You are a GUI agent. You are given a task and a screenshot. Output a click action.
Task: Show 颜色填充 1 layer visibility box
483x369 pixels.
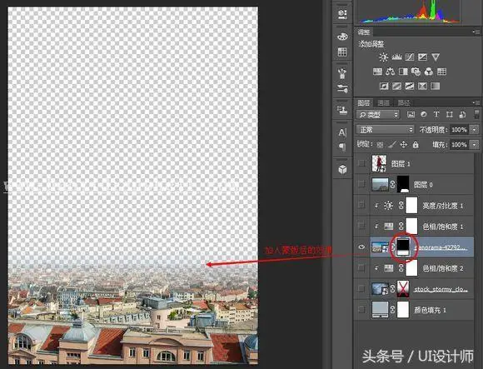pos(361,310)
